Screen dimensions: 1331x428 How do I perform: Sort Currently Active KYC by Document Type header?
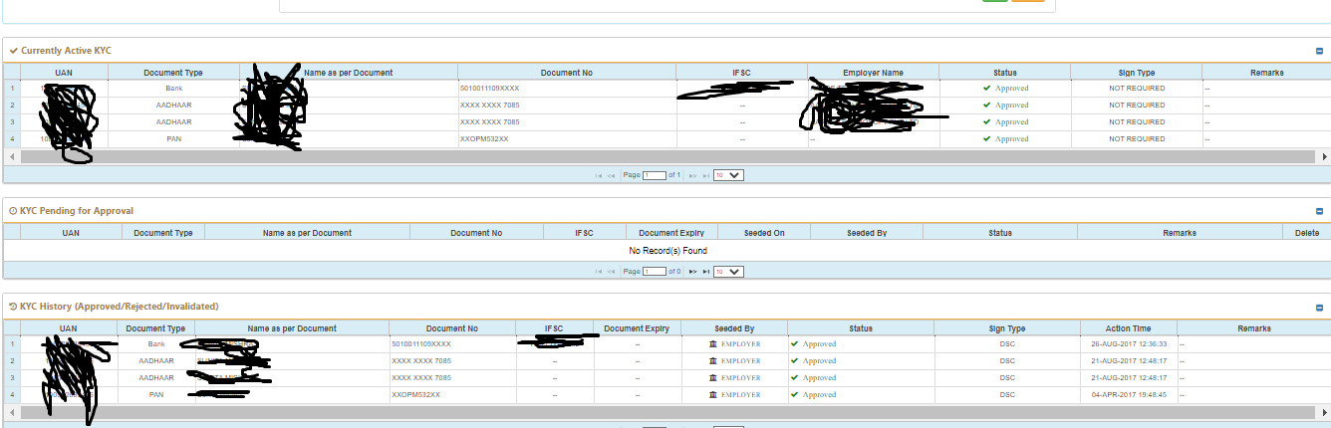173,73
